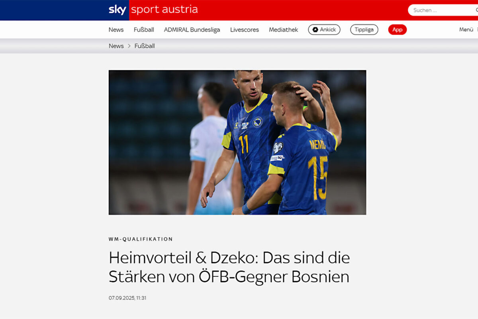Click the Tippliga pill button
Viewport: 478px width, 319px height.
[x=364, y=30]
